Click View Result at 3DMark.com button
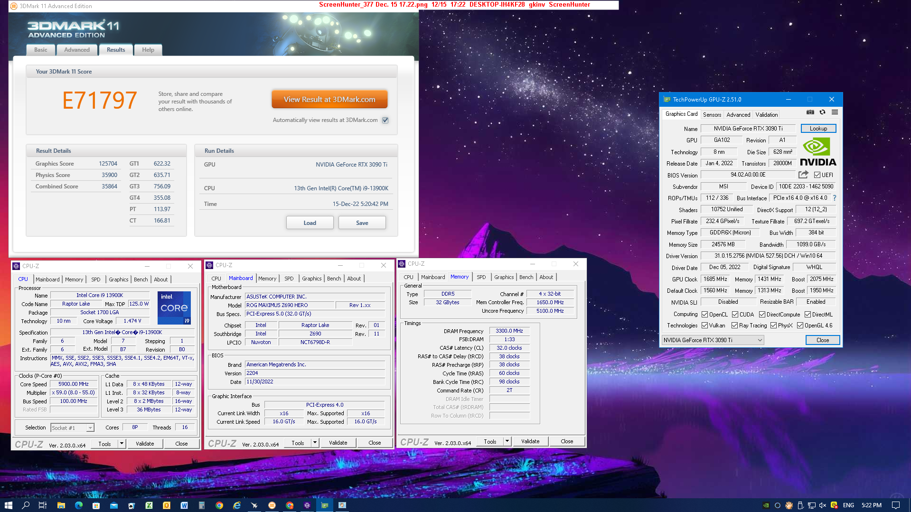 [329, 99]
